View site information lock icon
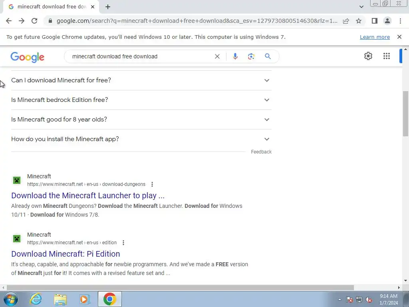The height and width of the screenshot is (307, 409). 50,21
